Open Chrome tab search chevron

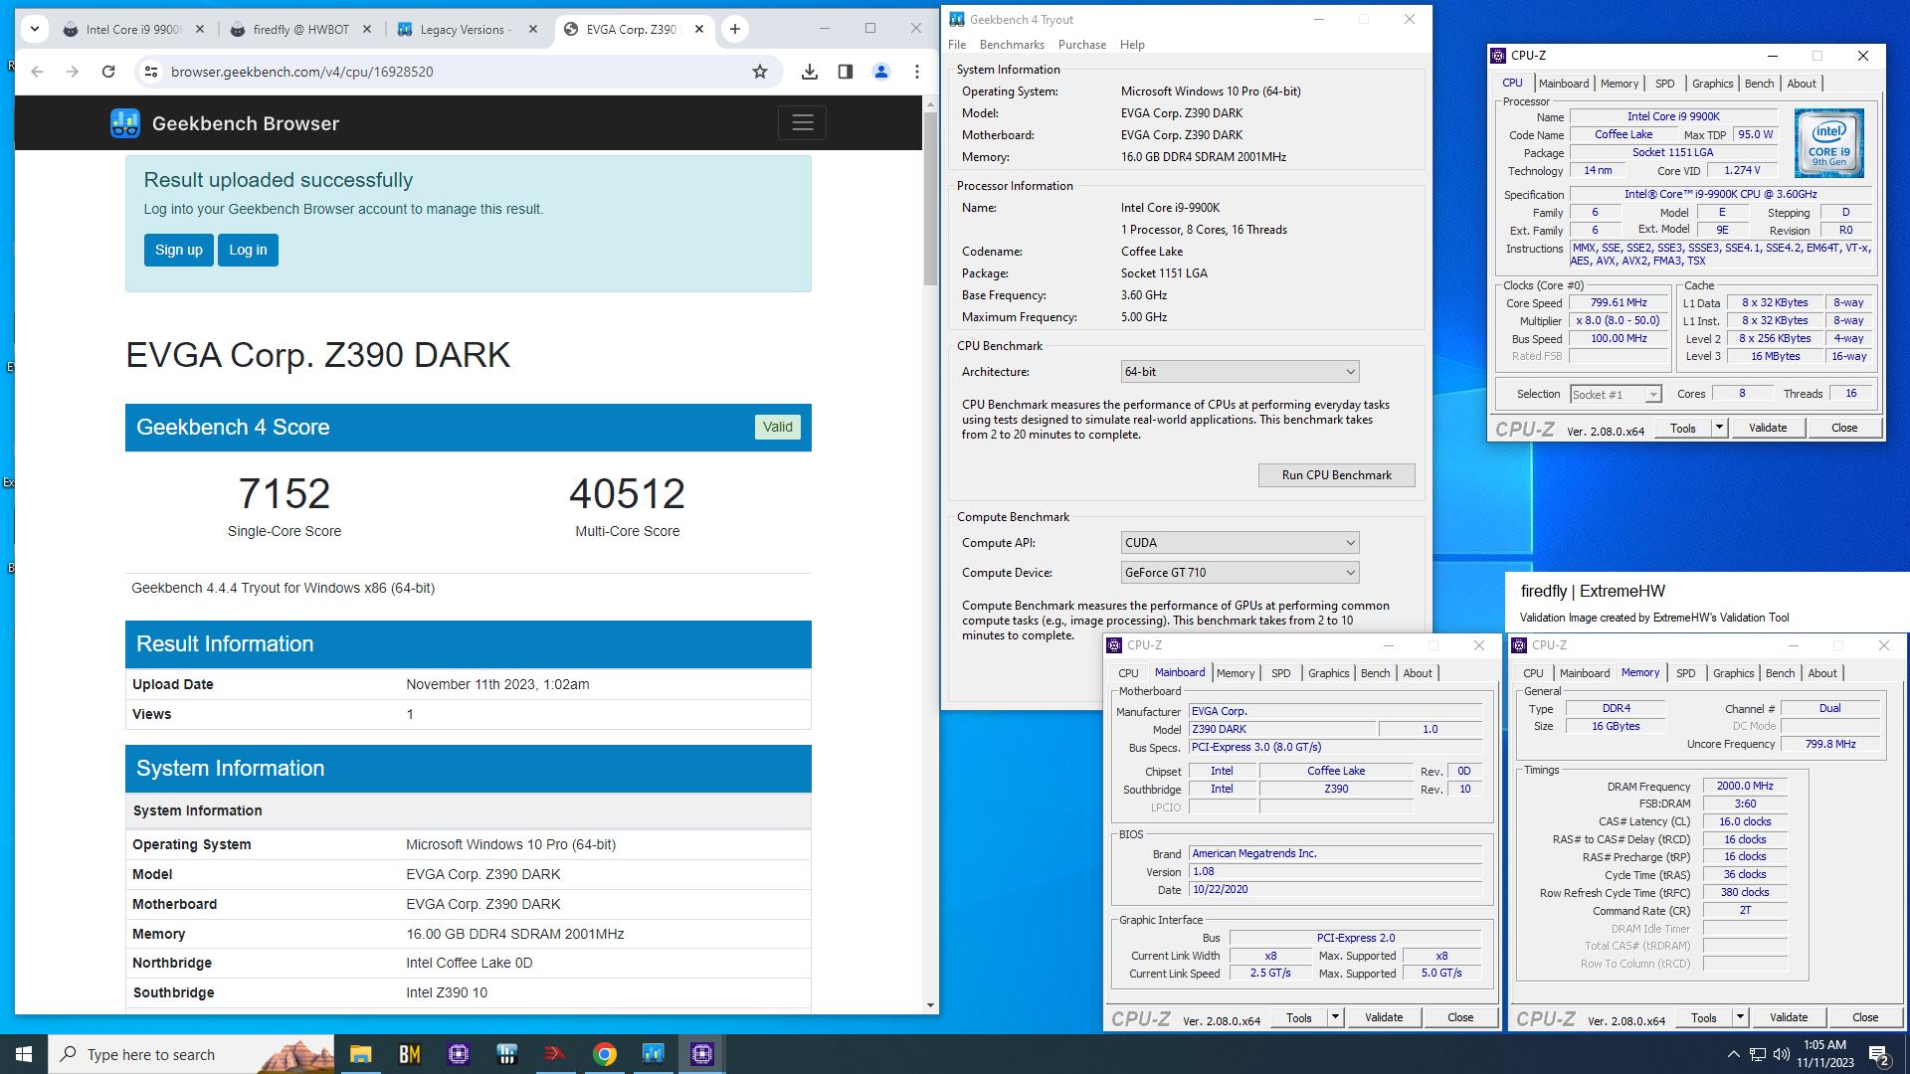pos(35,29)
